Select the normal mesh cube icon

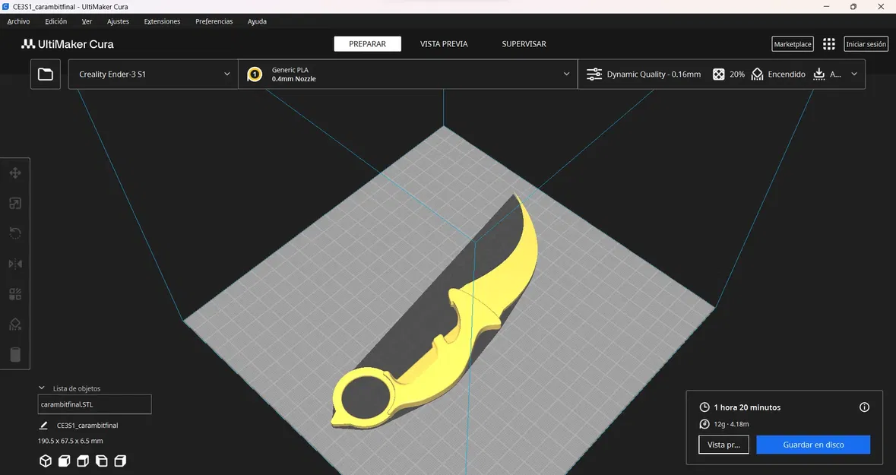45,460
